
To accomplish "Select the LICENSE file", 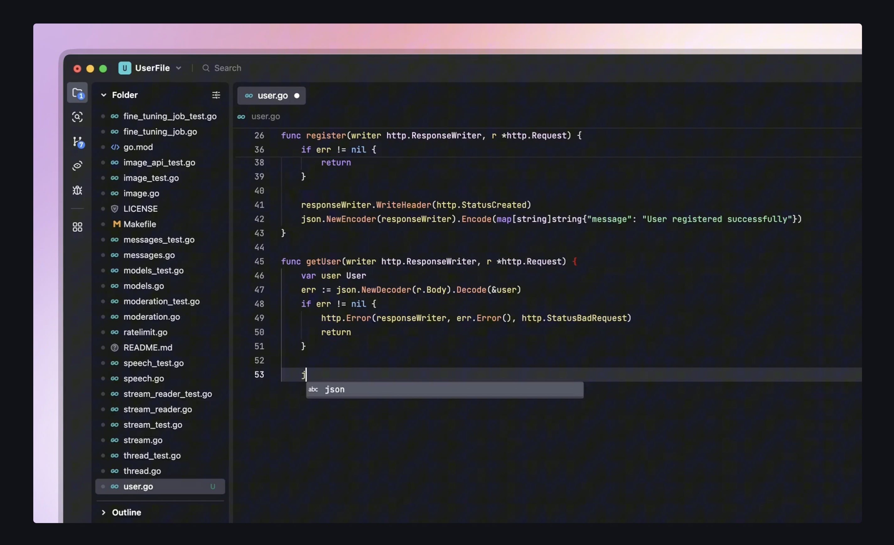I will (140, 209).
